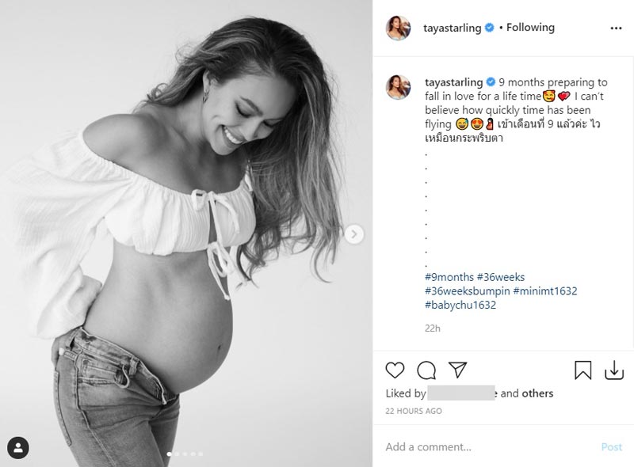The image size is (634, 467).
Task: Toggle the Following status button
Action: point(530,28)
